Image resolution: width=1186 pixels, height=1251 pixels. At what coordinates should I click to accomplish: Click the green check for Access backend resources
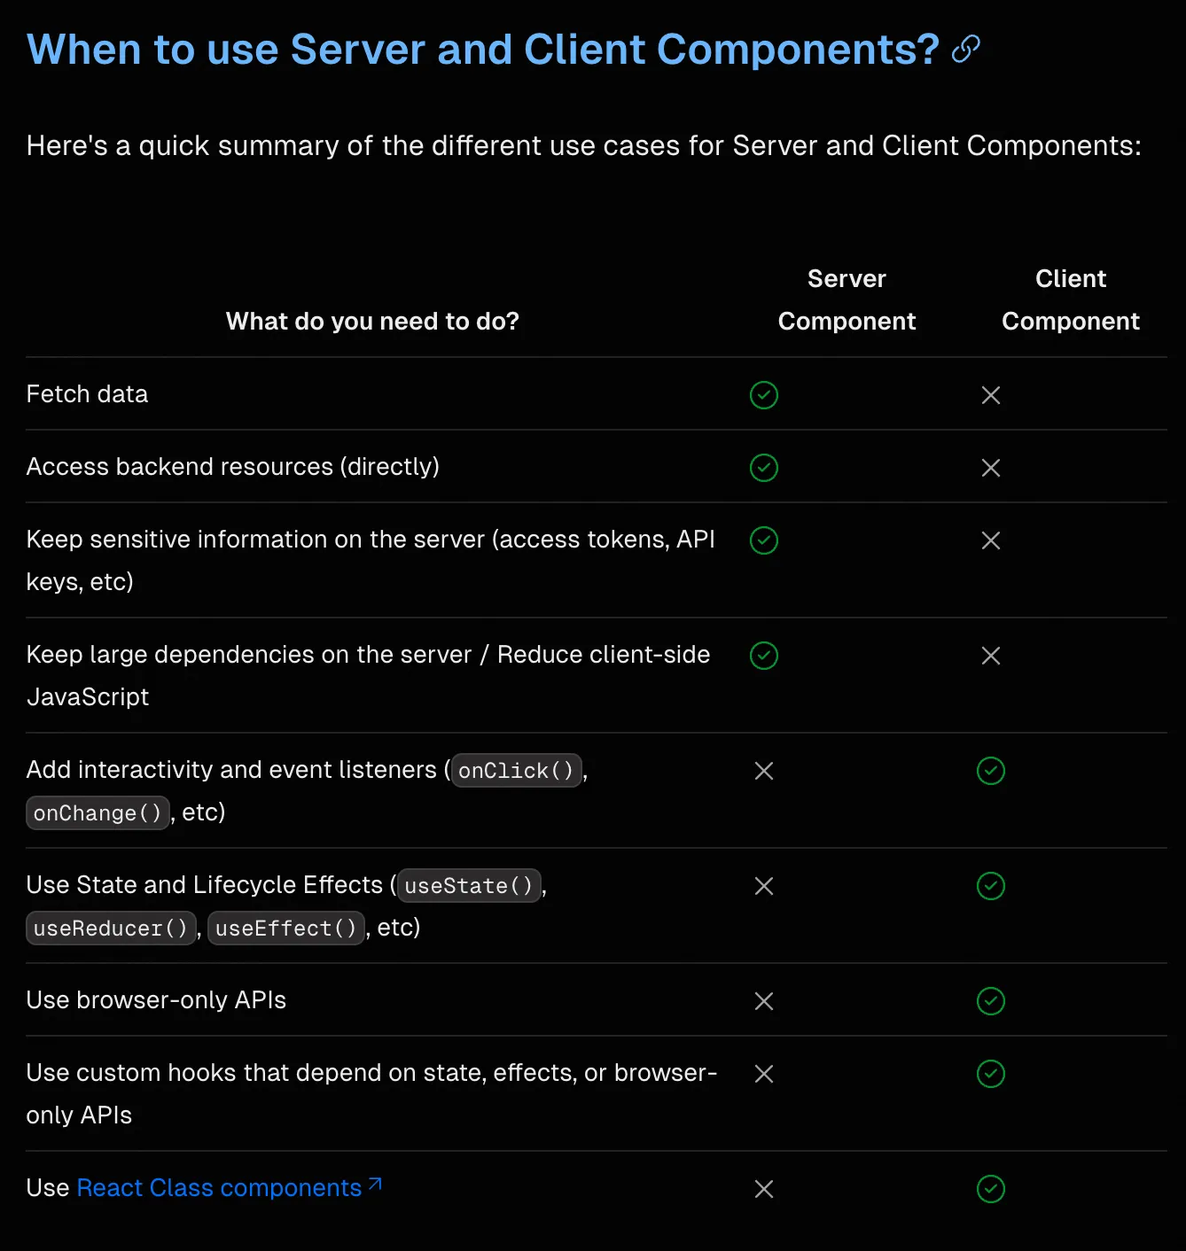[x=764, y=468]
